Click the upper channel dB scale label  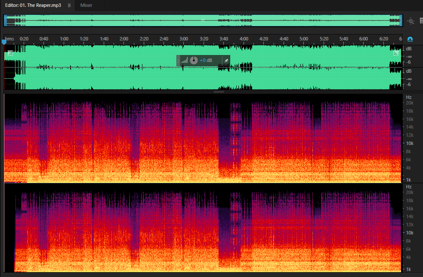(409, 49)
